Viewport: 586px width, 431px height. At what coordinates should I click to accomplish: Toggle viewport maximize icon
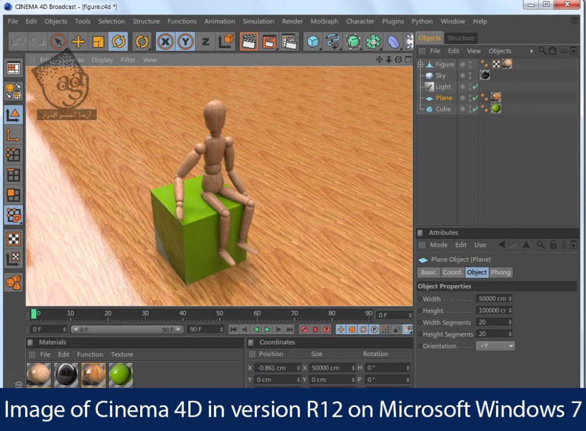[409, 60]
